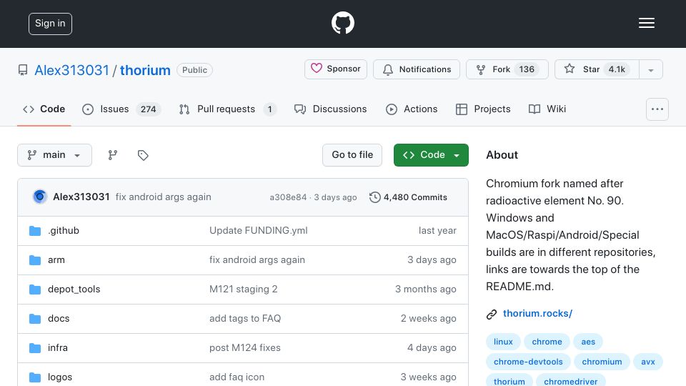Viewport: 686px width, 386px height.
Task: Fork the repository
Action: pos(507,69)
